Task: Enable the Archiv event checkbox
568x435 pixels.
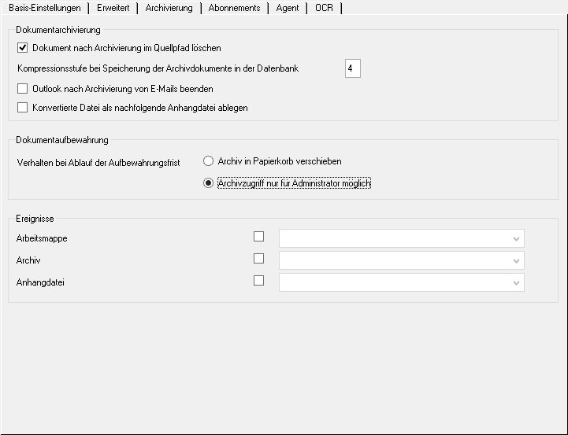Action: pos(258,258)
